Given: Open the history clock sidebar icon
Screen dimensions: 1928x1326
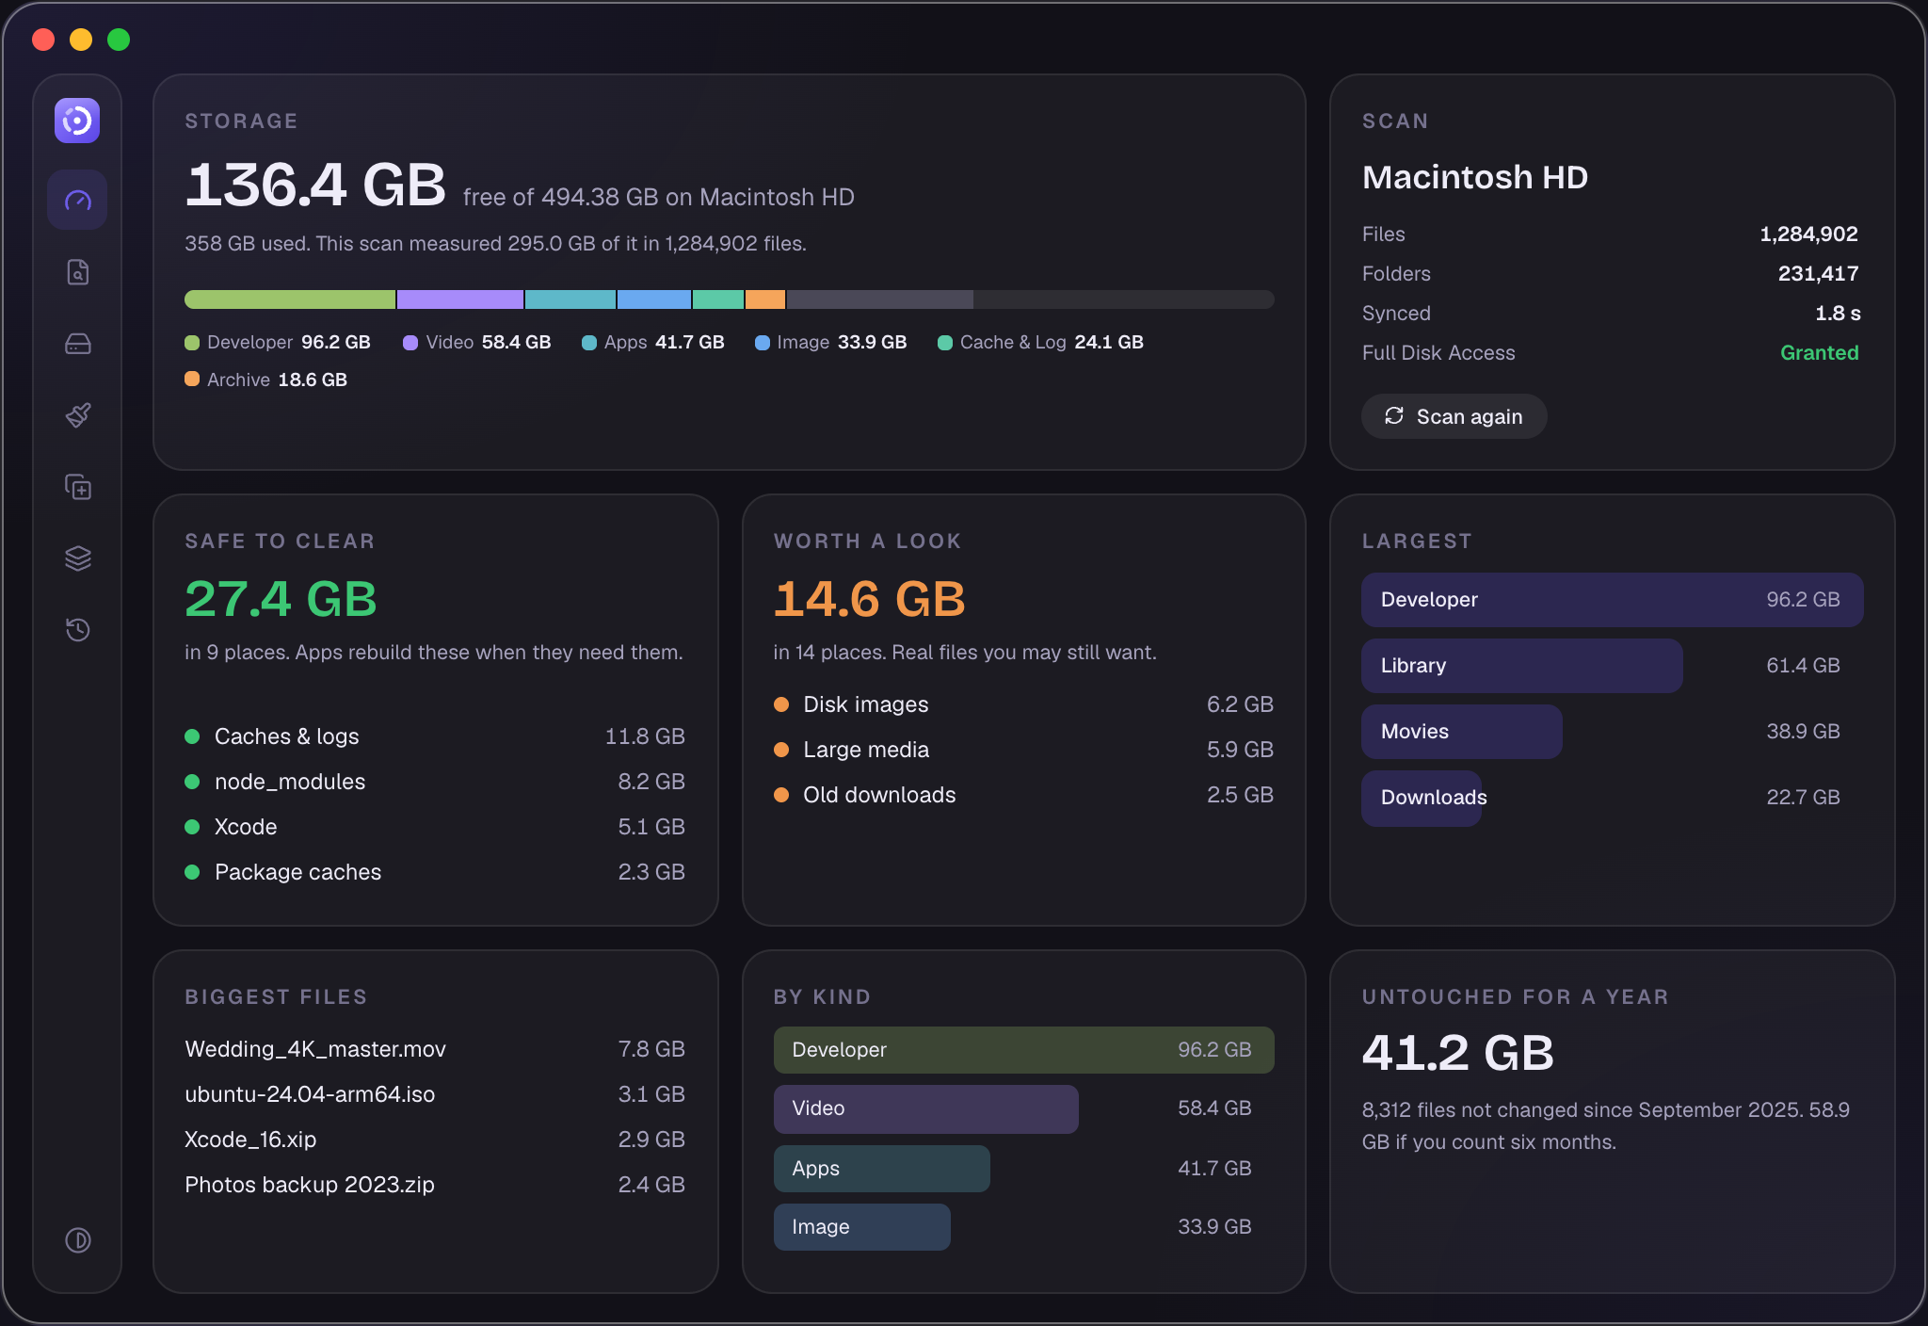Looking at the screenshot, I should (77, 630).
